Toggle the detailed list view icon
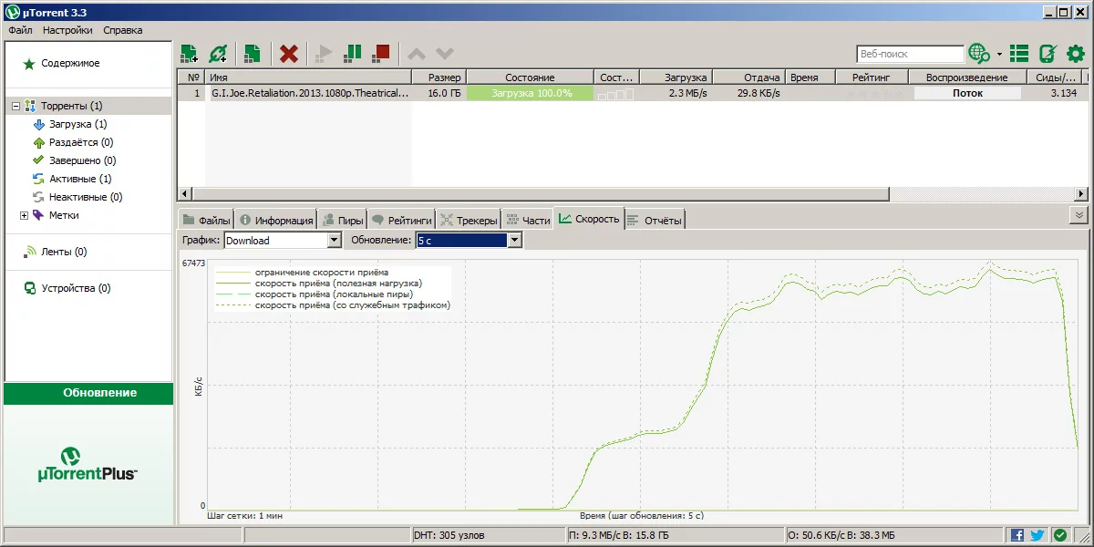Screen dimensions: 1094x547 [1019, 54]
